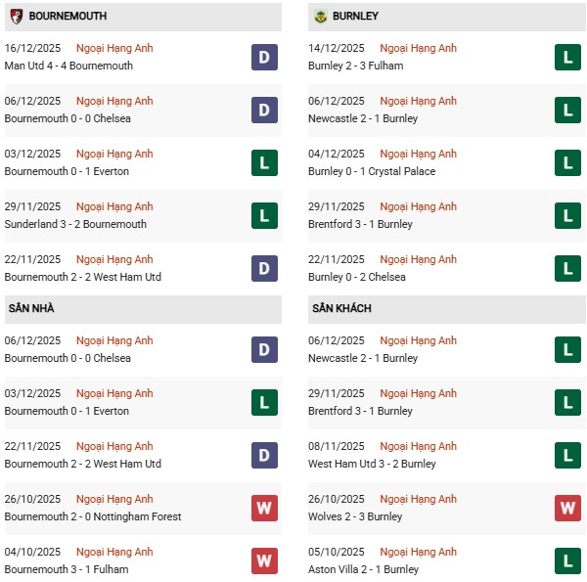
Task: Click the L badge for Sunderland 3-2 Bournemouth
Action: [264, 216]
